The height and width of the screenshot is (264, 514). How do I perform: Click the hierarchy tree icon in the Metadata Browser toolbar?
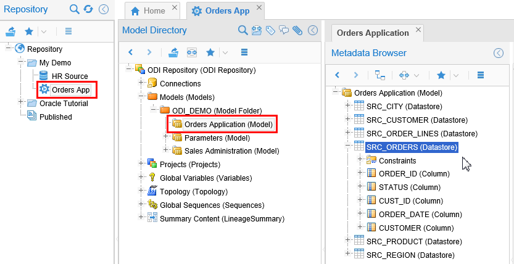tap(380, 75)
